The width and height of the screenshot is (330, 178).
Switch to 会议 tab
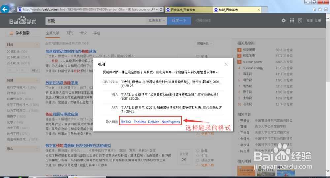(83, 33)
